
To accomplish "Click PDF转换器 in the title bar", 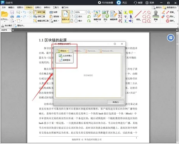I will pos(106,3).
